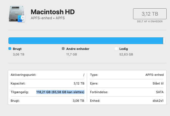Click the white Ledig legend swatch

pos(116,49)
